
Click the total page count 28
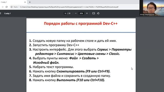pos(69,13)
